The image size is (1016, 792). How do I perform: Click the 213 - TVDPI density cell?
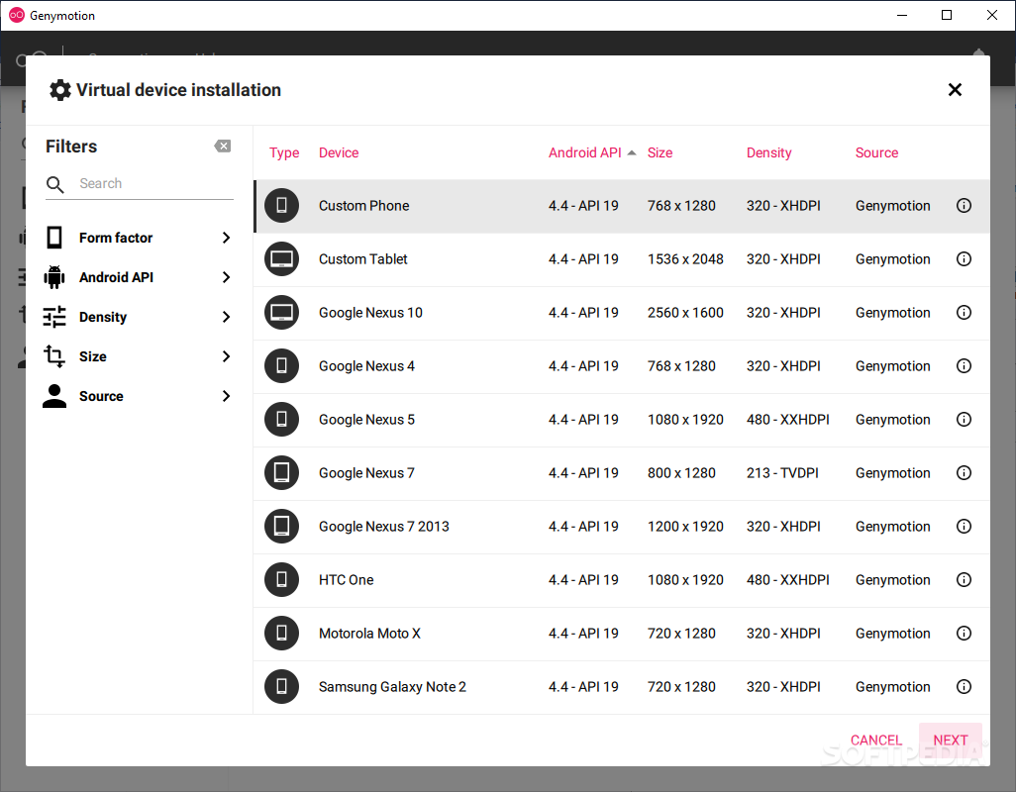tap(782, 473)
